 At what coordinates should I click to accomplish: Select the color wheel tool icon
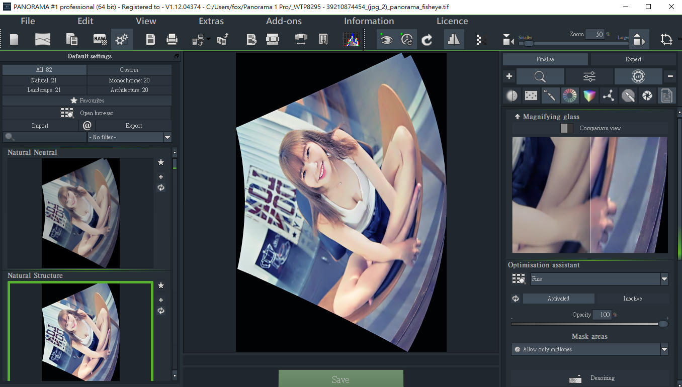[569, 95]
